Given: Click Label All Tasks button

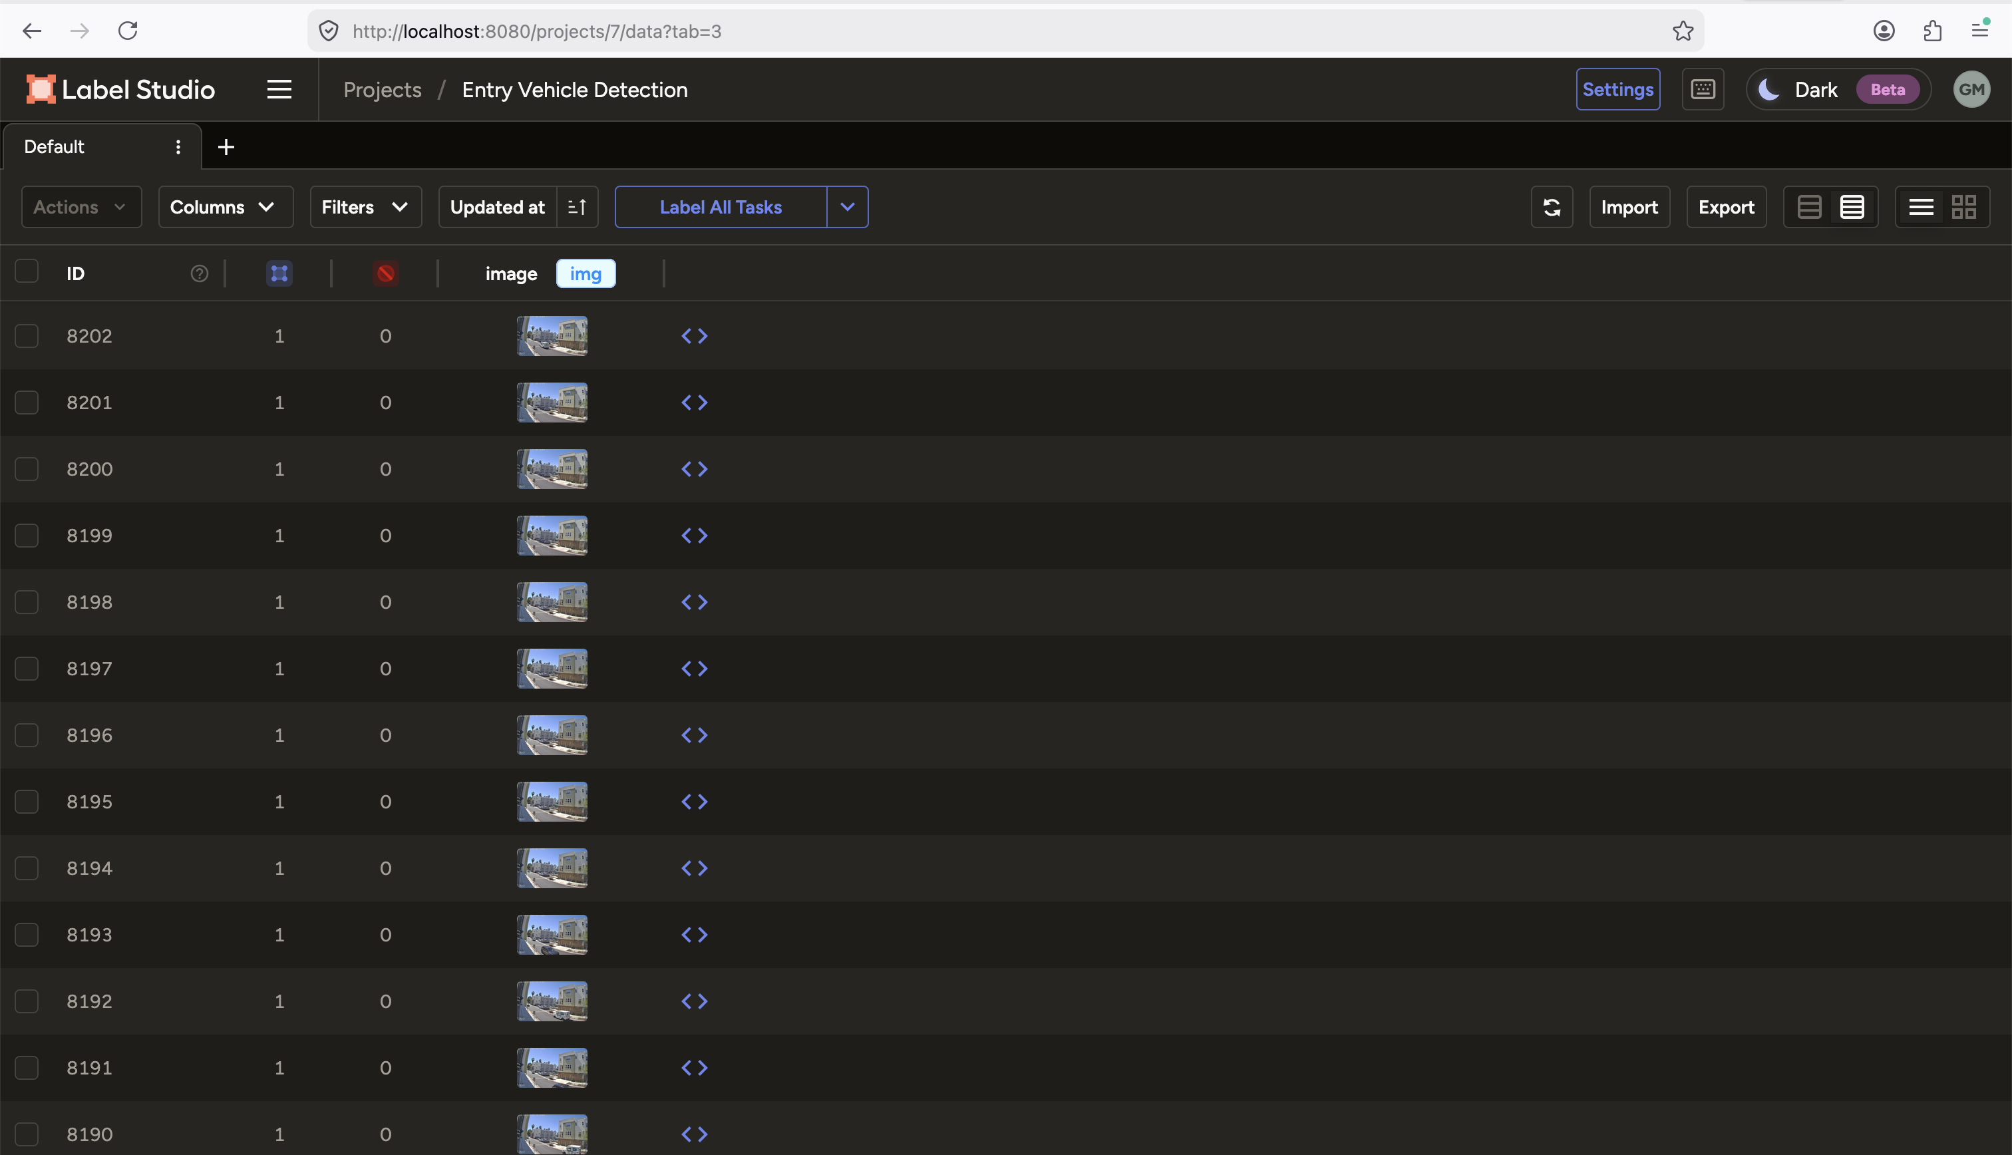Looking at the screenshot, I should (x=721, y=207).
